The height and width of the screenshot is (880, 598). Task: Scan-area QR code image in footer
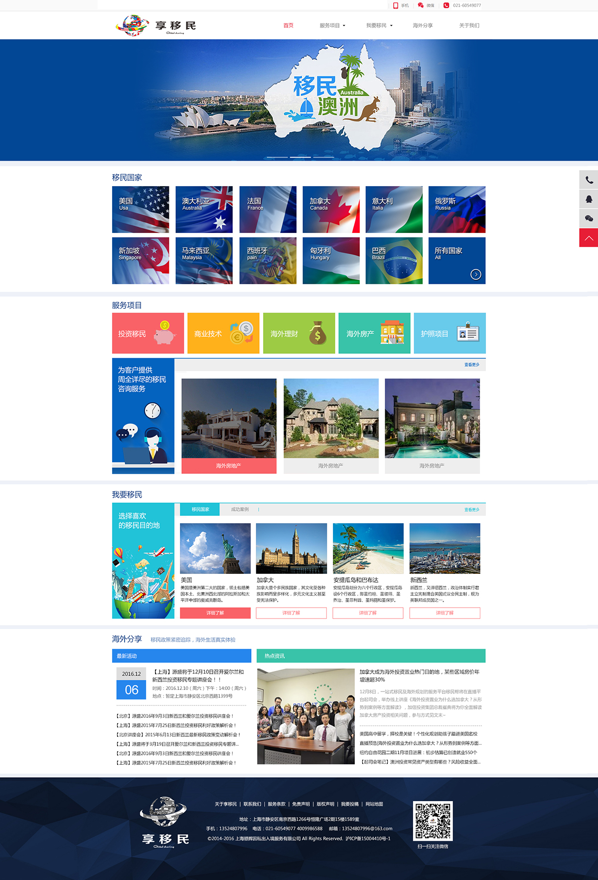(433, 821)
